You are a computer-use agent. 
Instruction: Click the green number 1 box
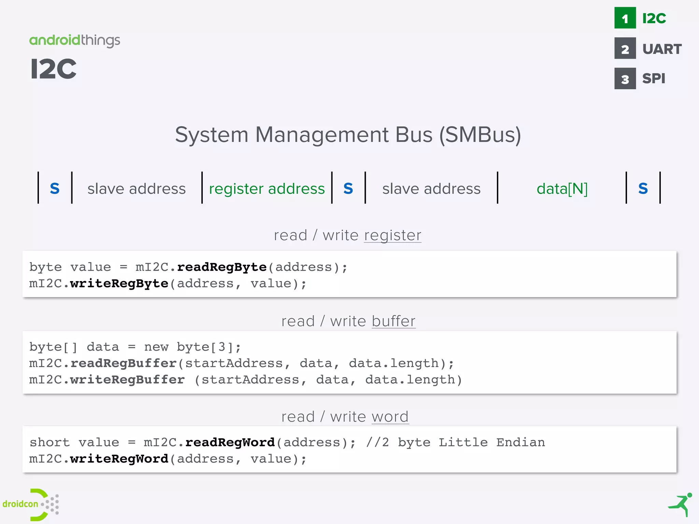pos(625,18)
